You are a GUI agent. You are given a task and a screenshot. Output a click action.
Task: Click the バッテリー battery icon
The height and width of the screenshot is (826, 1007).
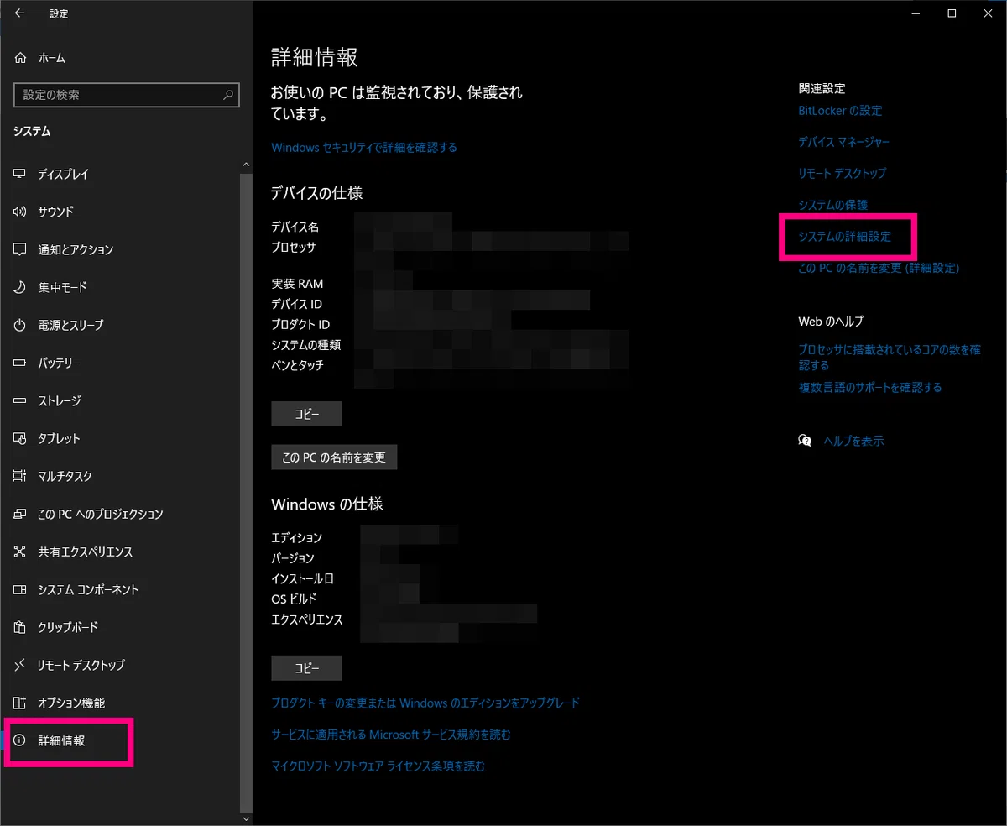click(x=21, y=363)
